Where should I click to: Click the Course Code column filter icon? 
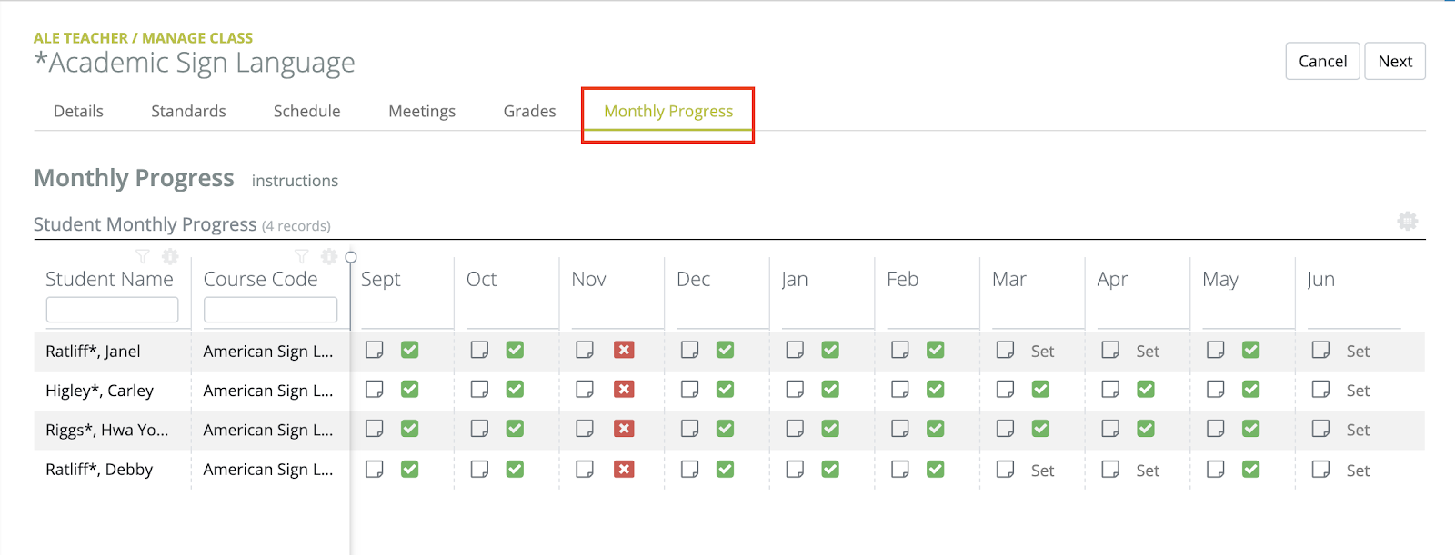point(302,257)
